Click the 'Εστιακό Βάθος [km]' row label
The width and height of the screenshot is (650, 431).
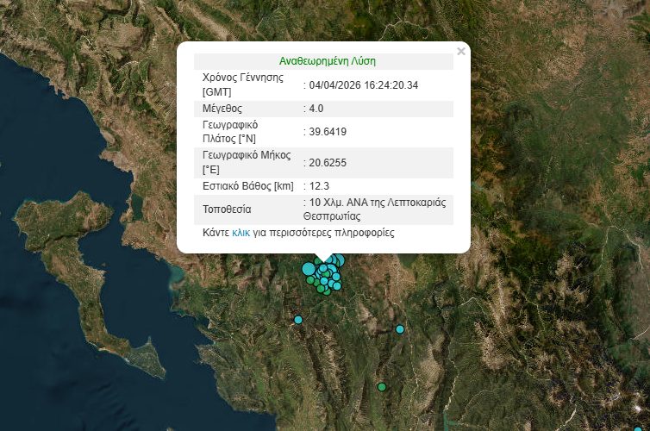[x=247, y=185]
